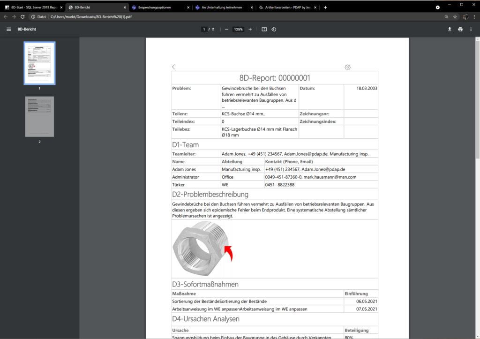The height and width of the screenshot is (339, 480).
Task: Click the threaded bushing image
Action: tap(202, 249)
